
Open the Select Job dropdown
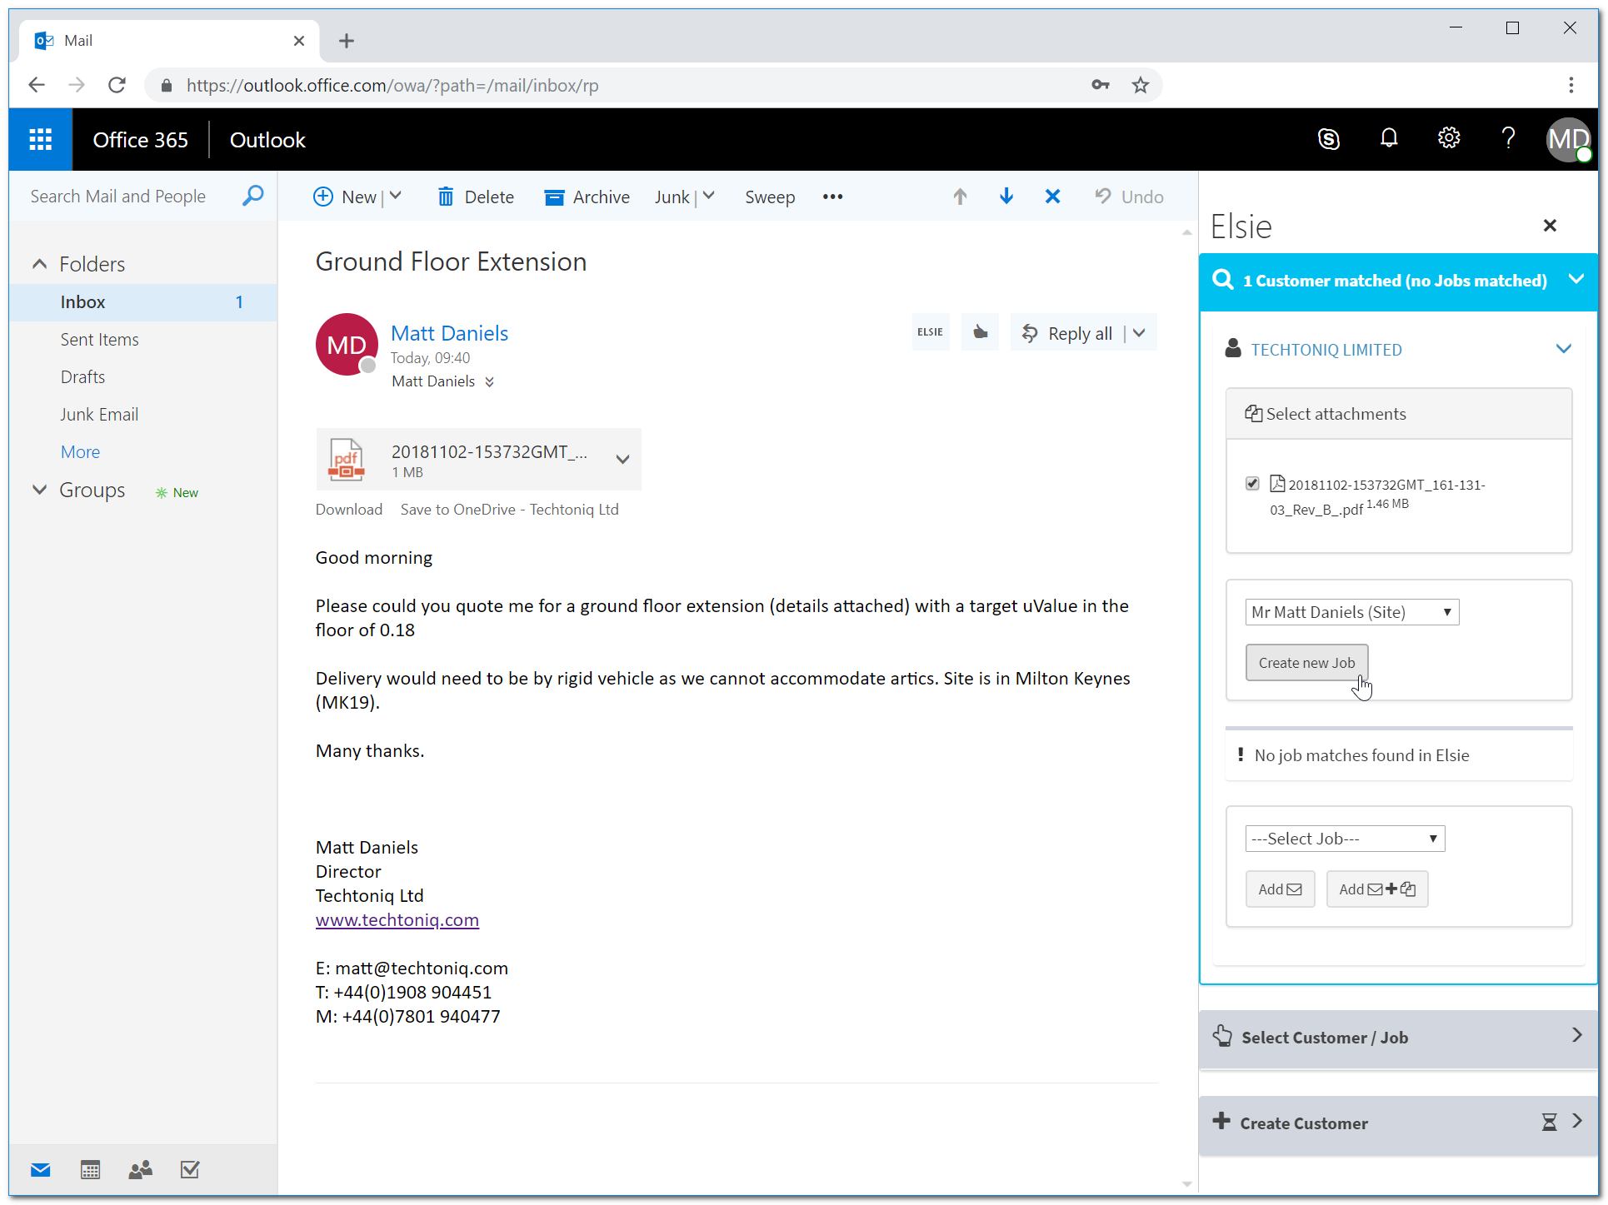(x=1345, y=839)
